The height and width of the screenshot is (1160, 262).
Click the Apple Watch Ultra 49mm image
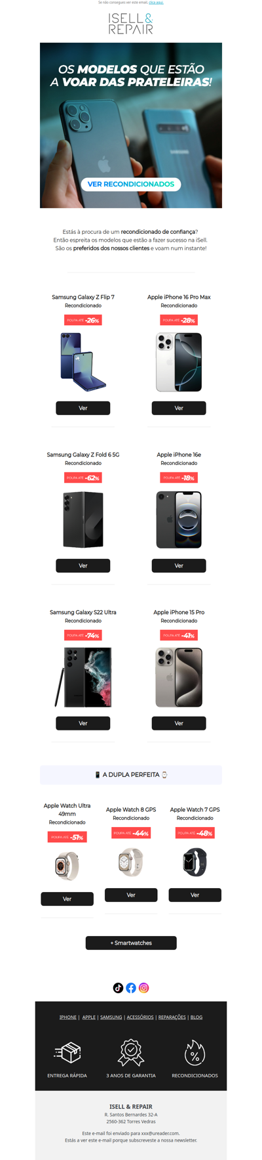click(67, 866)
